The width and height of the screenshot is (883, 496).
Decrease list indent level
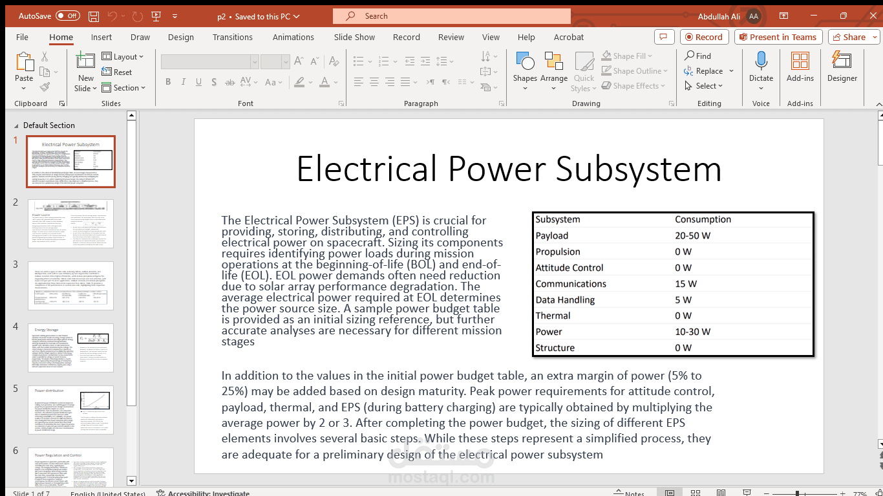409,61
